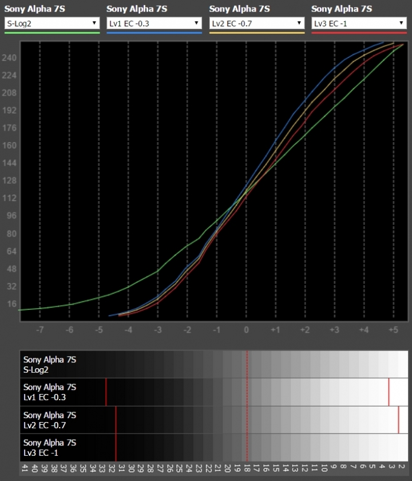Click the 128 value on the y-axis
This screenshot has width=412, height=481.
point(9,180)
